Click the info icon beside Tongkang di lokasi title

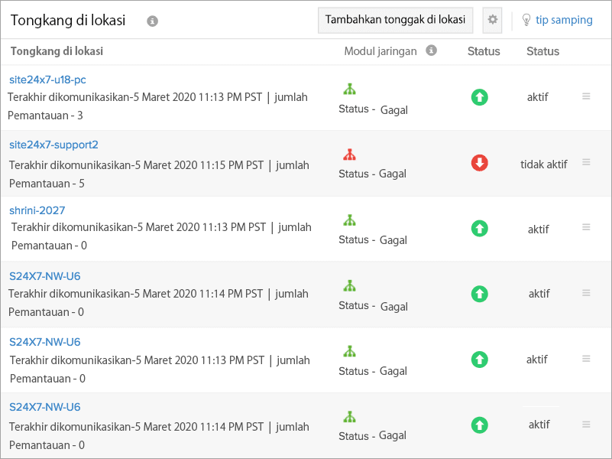[x=152, y=21]
